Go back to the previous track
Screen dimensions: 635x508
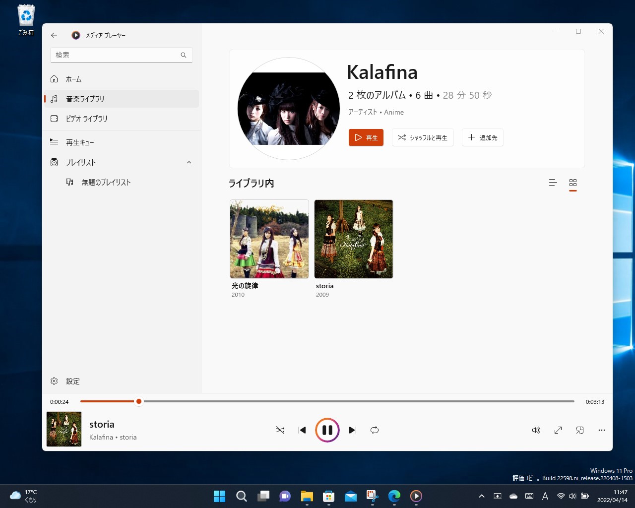[302, 430]
